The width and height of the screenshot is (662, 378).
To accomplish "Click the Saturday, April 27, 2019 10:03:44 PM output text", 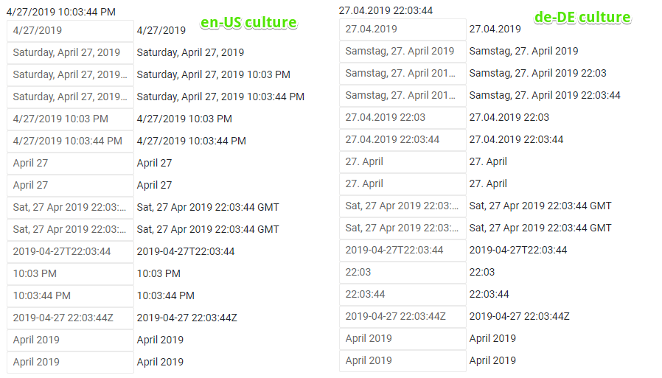I will (220, 97).
